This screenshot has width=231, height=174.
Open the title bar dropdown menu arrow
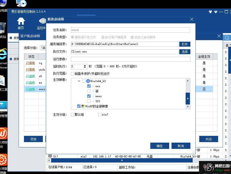coord(216,12)
